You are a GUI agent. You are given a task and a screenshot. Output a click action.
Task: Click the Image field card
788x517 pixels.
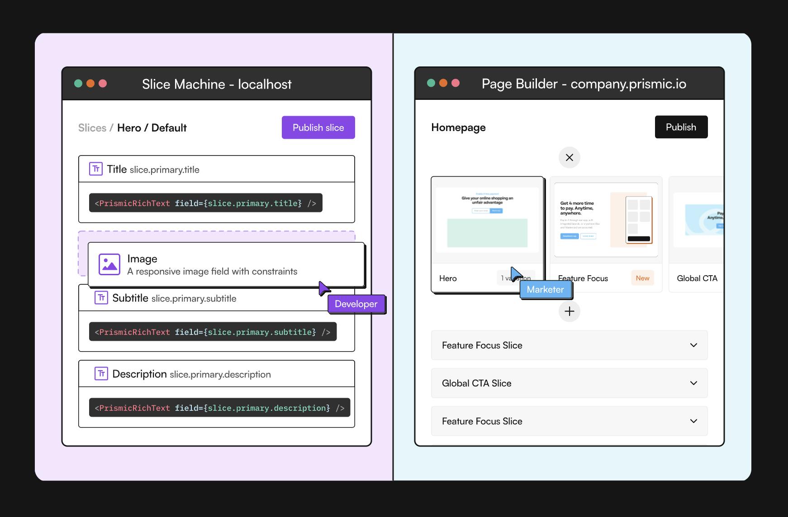(226, 264)
